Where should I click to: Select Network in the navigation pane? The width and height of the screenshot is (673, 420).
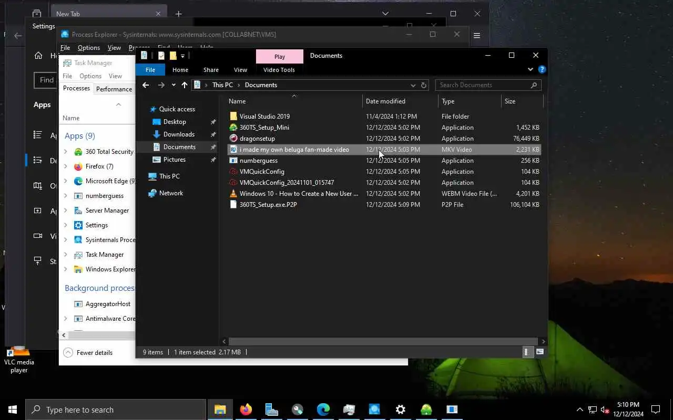[x=171, y=193]
